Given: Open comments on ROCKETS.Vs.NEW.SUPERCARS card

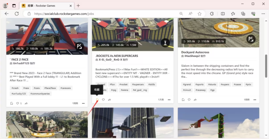Looking at the screenshot, I should click(103, 99).
